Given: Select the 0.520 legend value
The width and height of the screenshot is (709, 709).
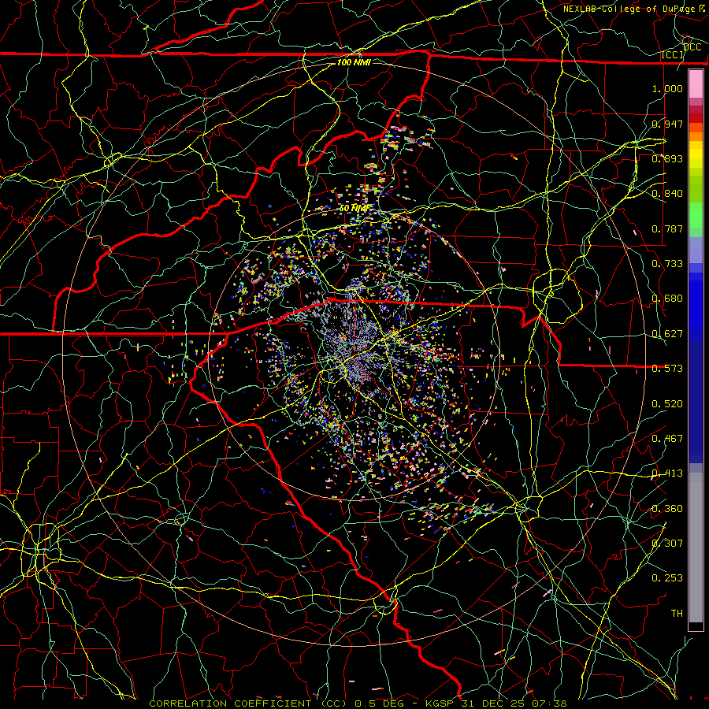Looking at the screenshot, I should [x=667, y=404].
